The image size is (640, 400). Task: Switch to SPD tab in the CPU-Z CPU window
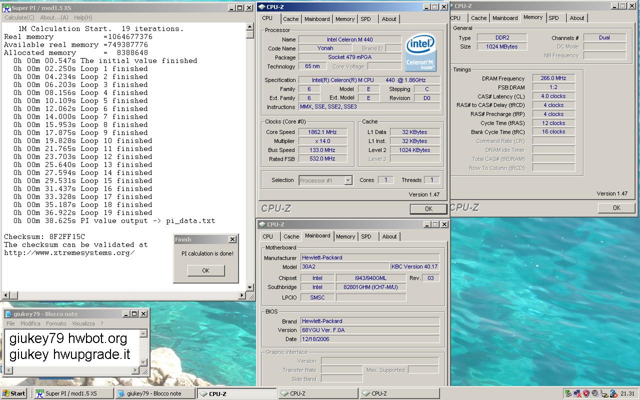pyautogui.click(x=366, y=19)
